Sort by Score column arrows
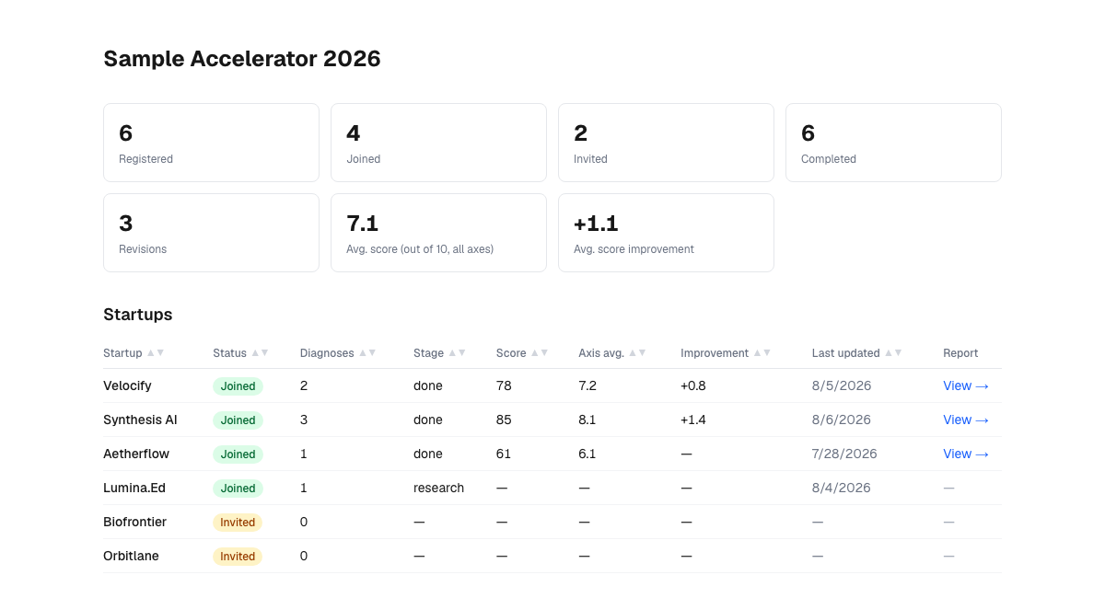 (x=540, y=352)
